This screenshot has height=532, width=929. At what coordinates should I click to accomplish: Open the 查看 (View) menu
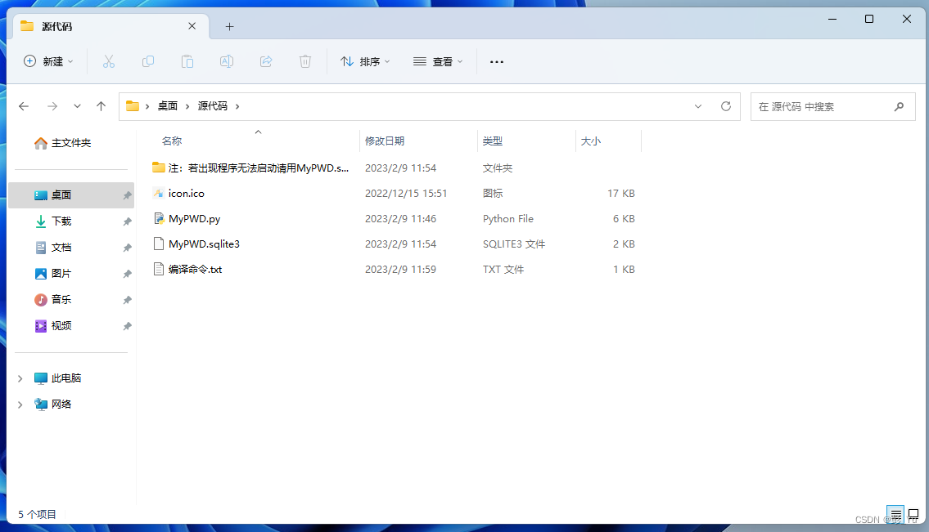pos(438,61)
